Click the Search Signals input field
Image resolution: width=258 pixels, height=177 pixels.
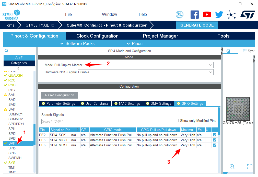[55, 121]
